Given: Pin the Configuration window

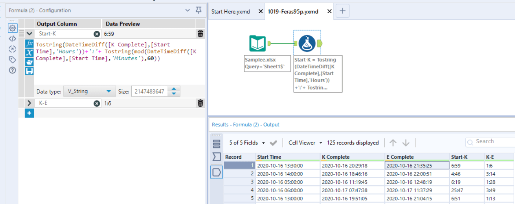Looking at the screenshot, I should pyautogui.click(x=199, y=10).
